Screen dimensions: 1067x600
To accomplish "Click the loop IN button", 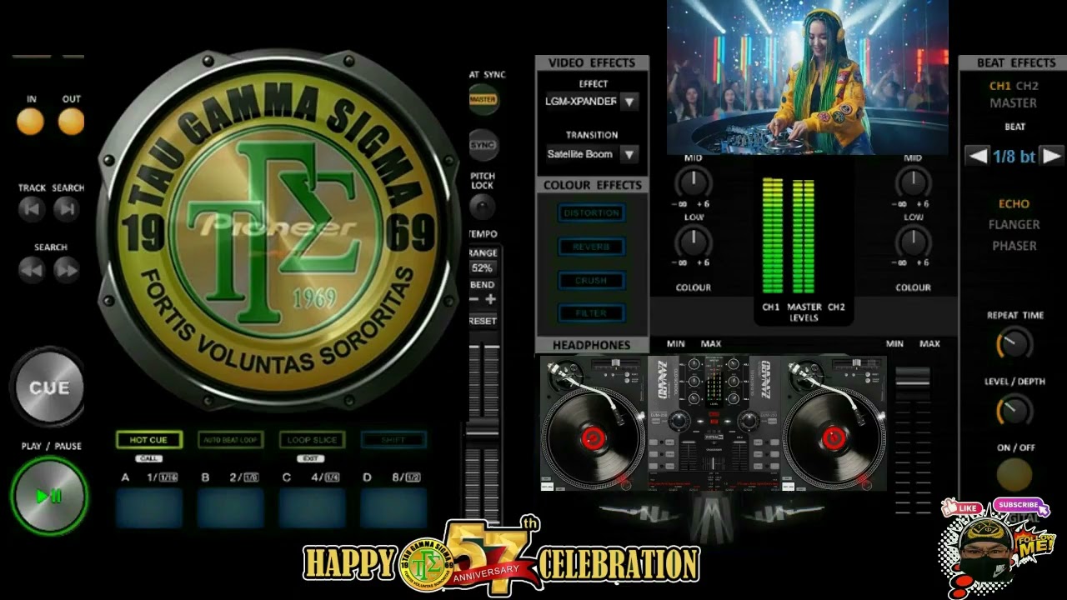I will coord(31,122).
